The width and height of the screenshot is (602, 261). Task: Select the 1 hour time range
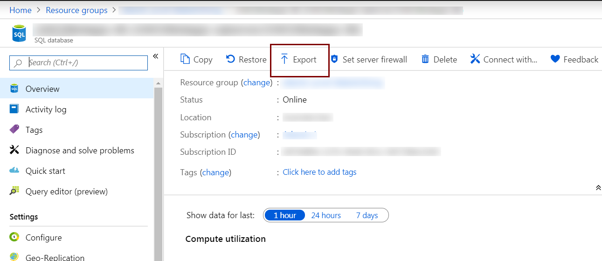(x=284, y=215)
